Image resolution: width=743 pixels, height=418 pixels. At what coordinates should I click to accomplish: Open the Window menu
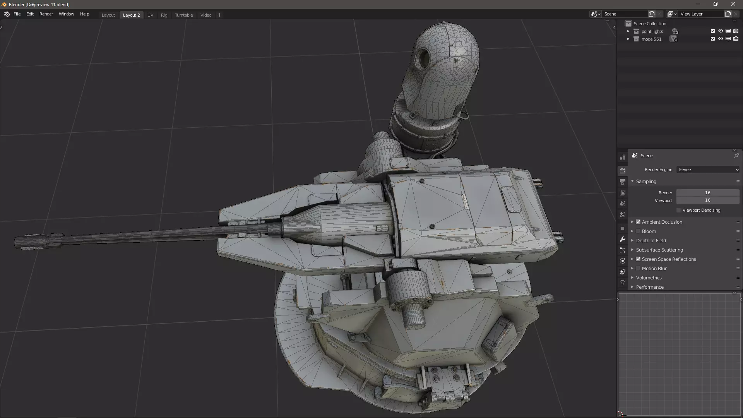[66, 14]
